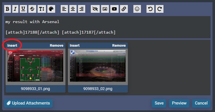Undo the last edit

[150, 9]
